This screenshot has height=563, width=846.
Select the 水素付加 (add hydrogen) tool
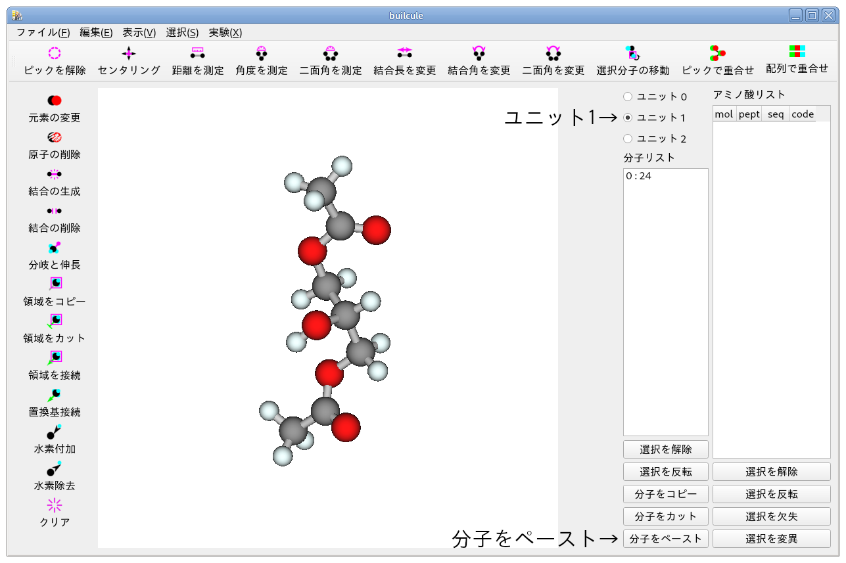coord(55,439)
